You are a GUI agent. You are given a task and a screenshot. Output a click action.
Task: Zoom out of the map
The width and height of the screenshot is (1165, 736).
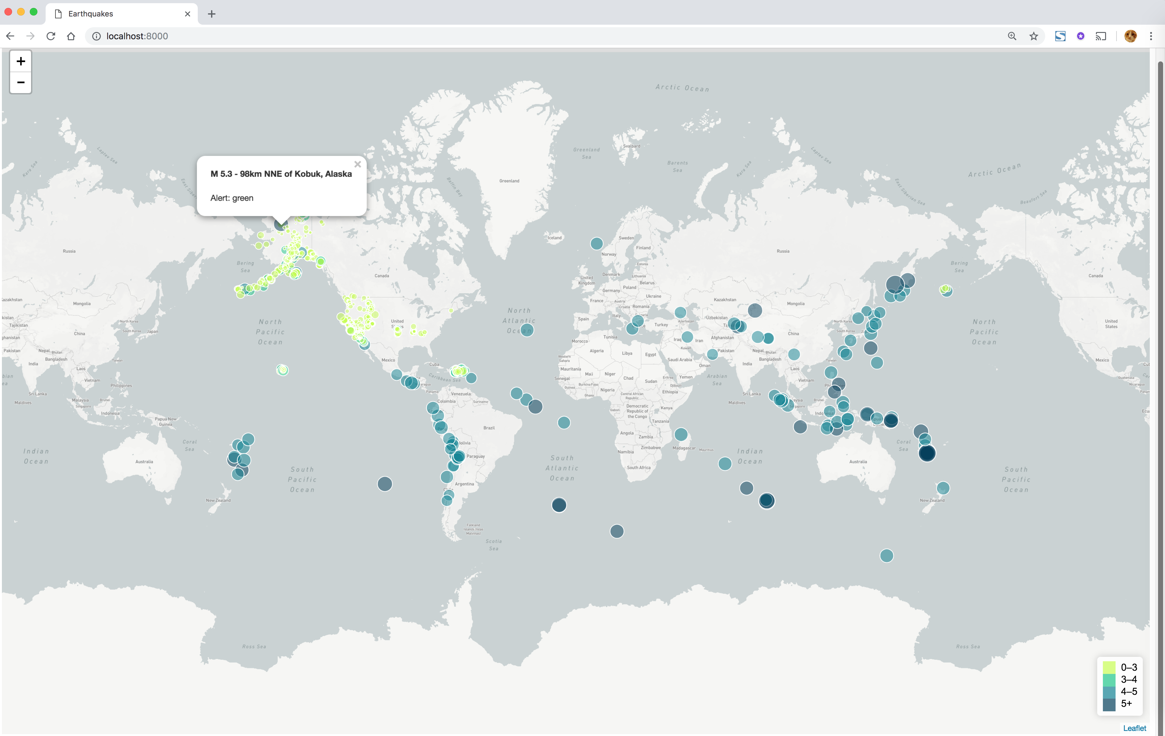click(20, 83)
